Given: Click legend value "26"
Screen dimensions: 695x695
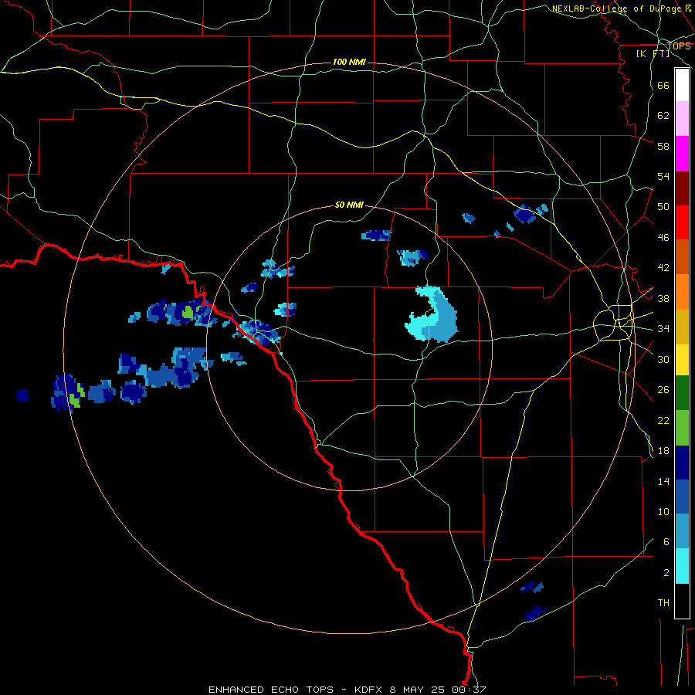Looking at the screenshot, I should (663, 390).
